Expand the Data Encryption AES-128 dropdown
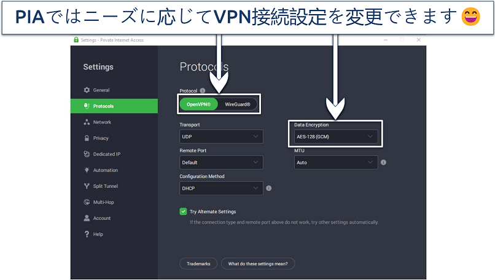This screenshot has width=495, height=280. click(335, 136)
